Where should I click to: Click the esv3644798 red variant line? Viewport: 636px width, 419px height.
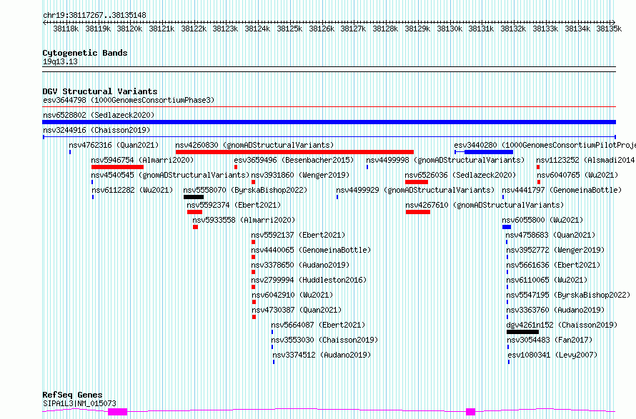pyautogui.click(x=329, y=107)
